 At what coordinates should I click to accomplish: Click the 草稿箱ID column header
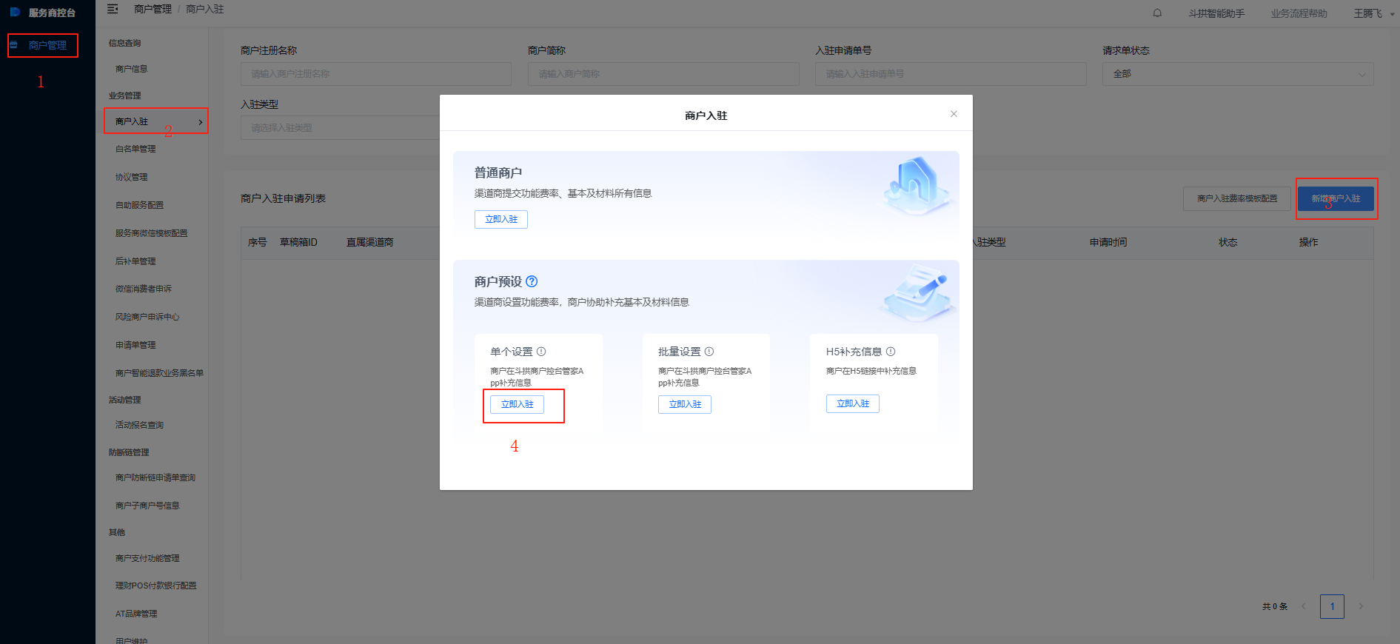[x=298, y=242]
